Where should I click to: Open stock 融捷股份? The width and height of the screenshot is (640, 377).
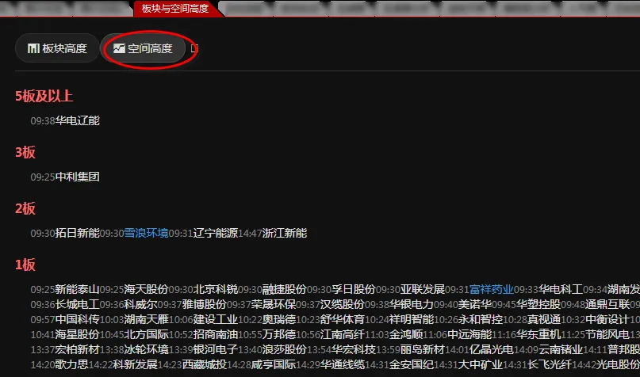[x=285, y=289]
